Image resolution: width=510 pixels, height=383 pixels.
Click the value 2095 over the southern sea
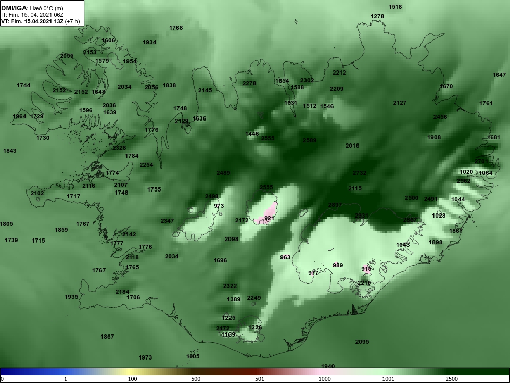[x=362, y=342]
